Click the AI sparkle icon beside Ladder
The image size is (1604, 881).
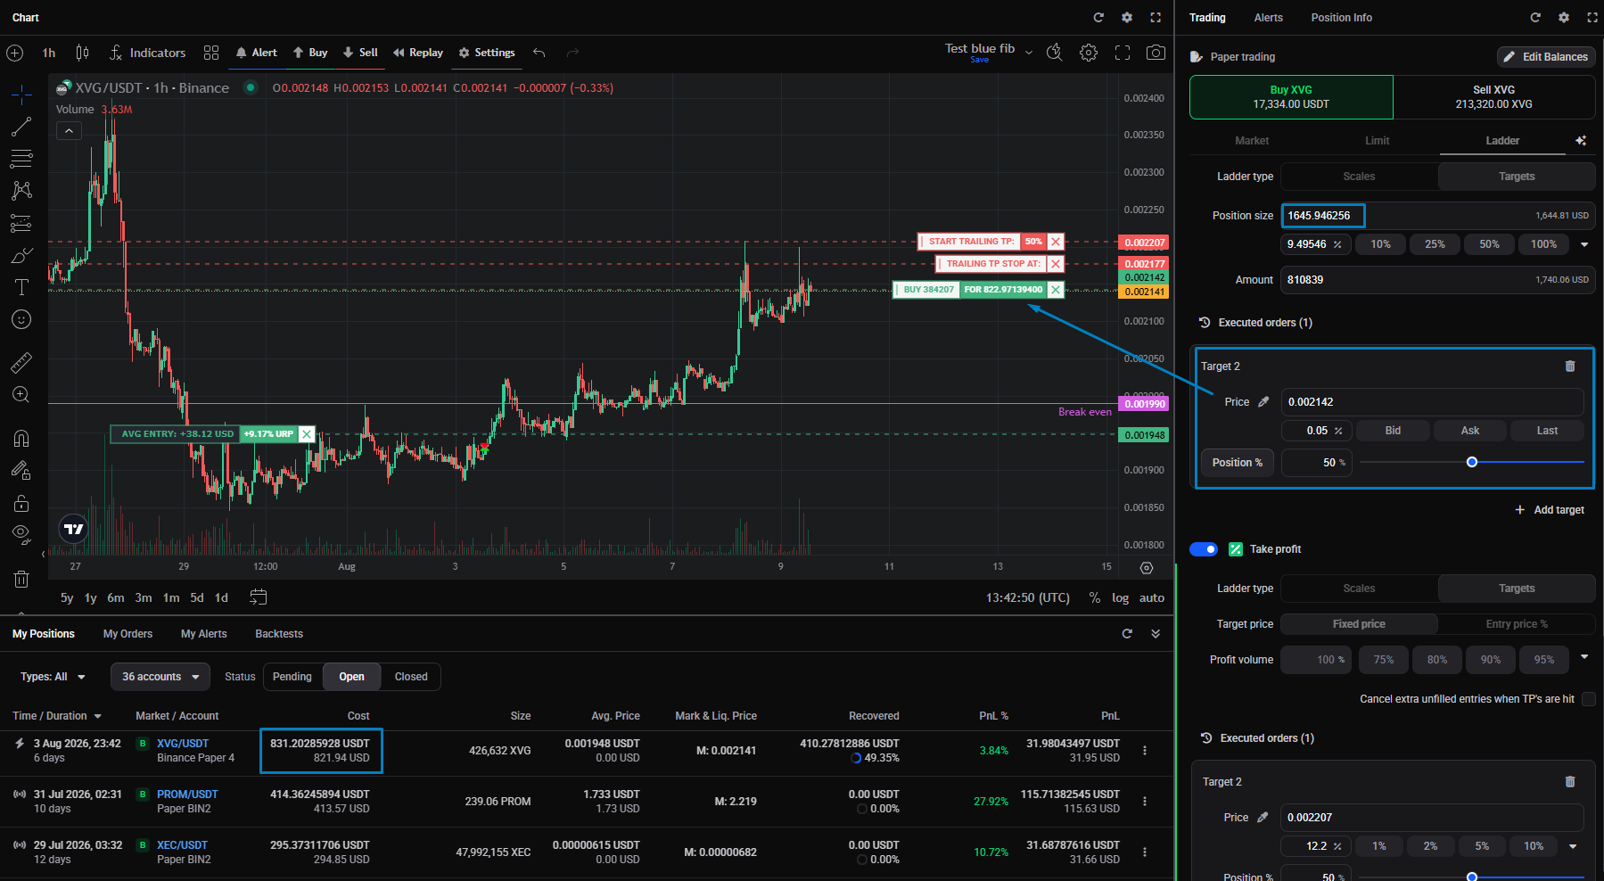pos(1581,141)
